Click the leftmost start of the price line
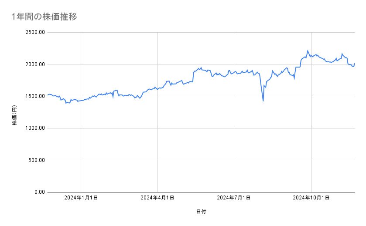The image size is (366, 226). (x=48, y=94)
